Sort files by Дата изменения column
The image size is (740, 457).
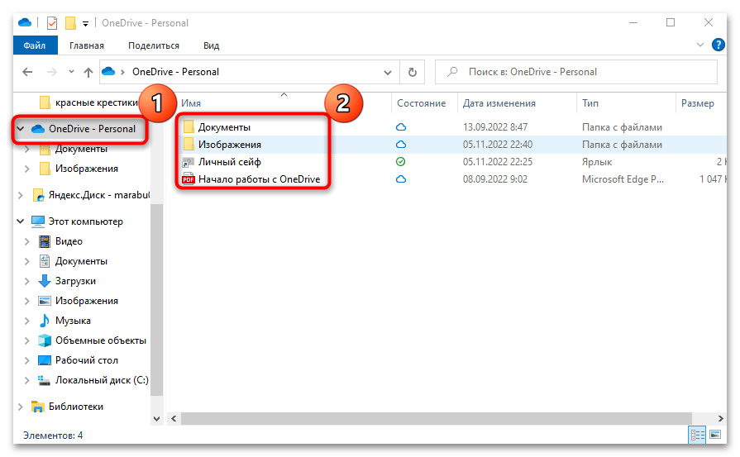(x=499, y=103)
